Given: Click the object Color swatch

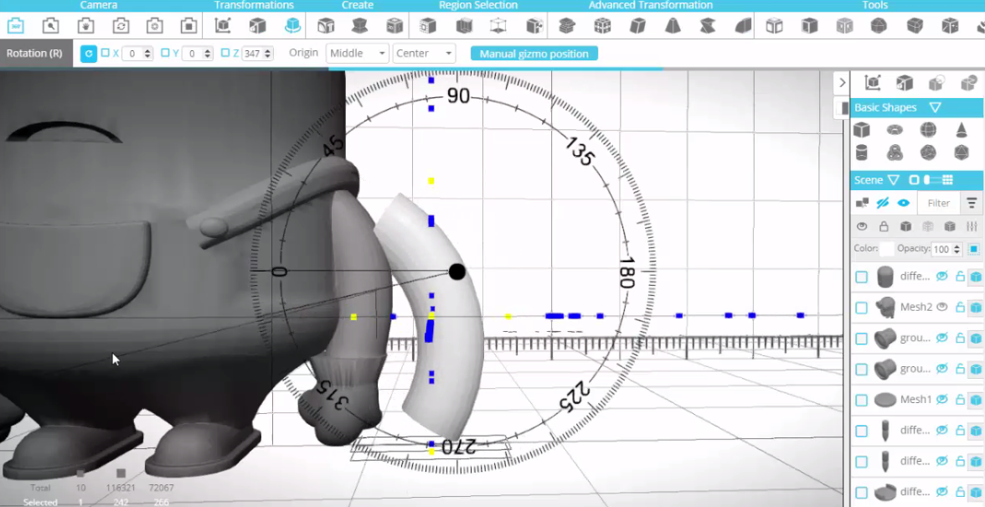Looking at the screenshot, I should click(x=886, y=249).
